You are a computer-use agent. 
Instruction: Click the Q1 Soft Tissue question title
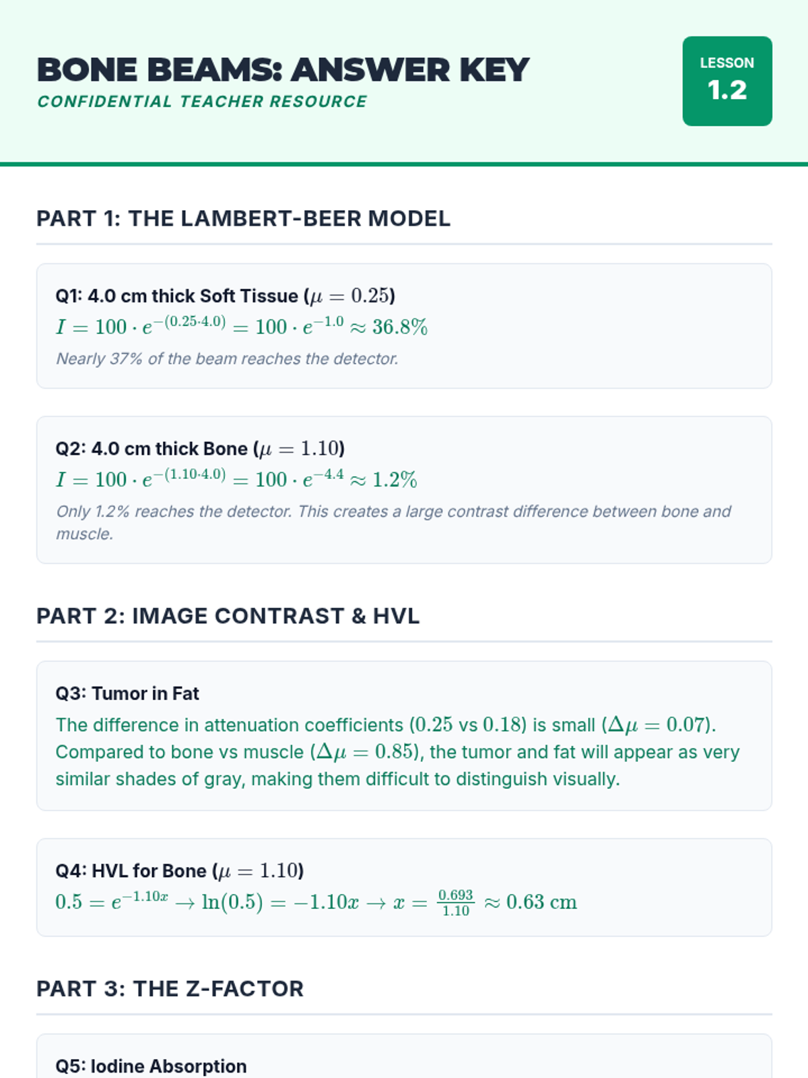(x=225, y=296)
